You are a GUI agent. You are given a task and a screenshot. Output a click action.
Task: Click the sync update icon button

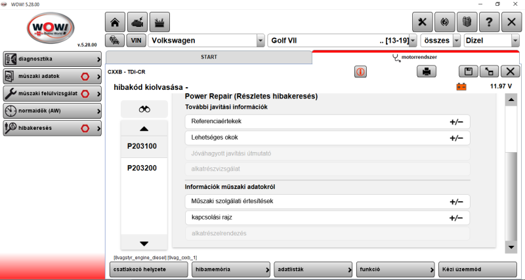tap(445, 22)
